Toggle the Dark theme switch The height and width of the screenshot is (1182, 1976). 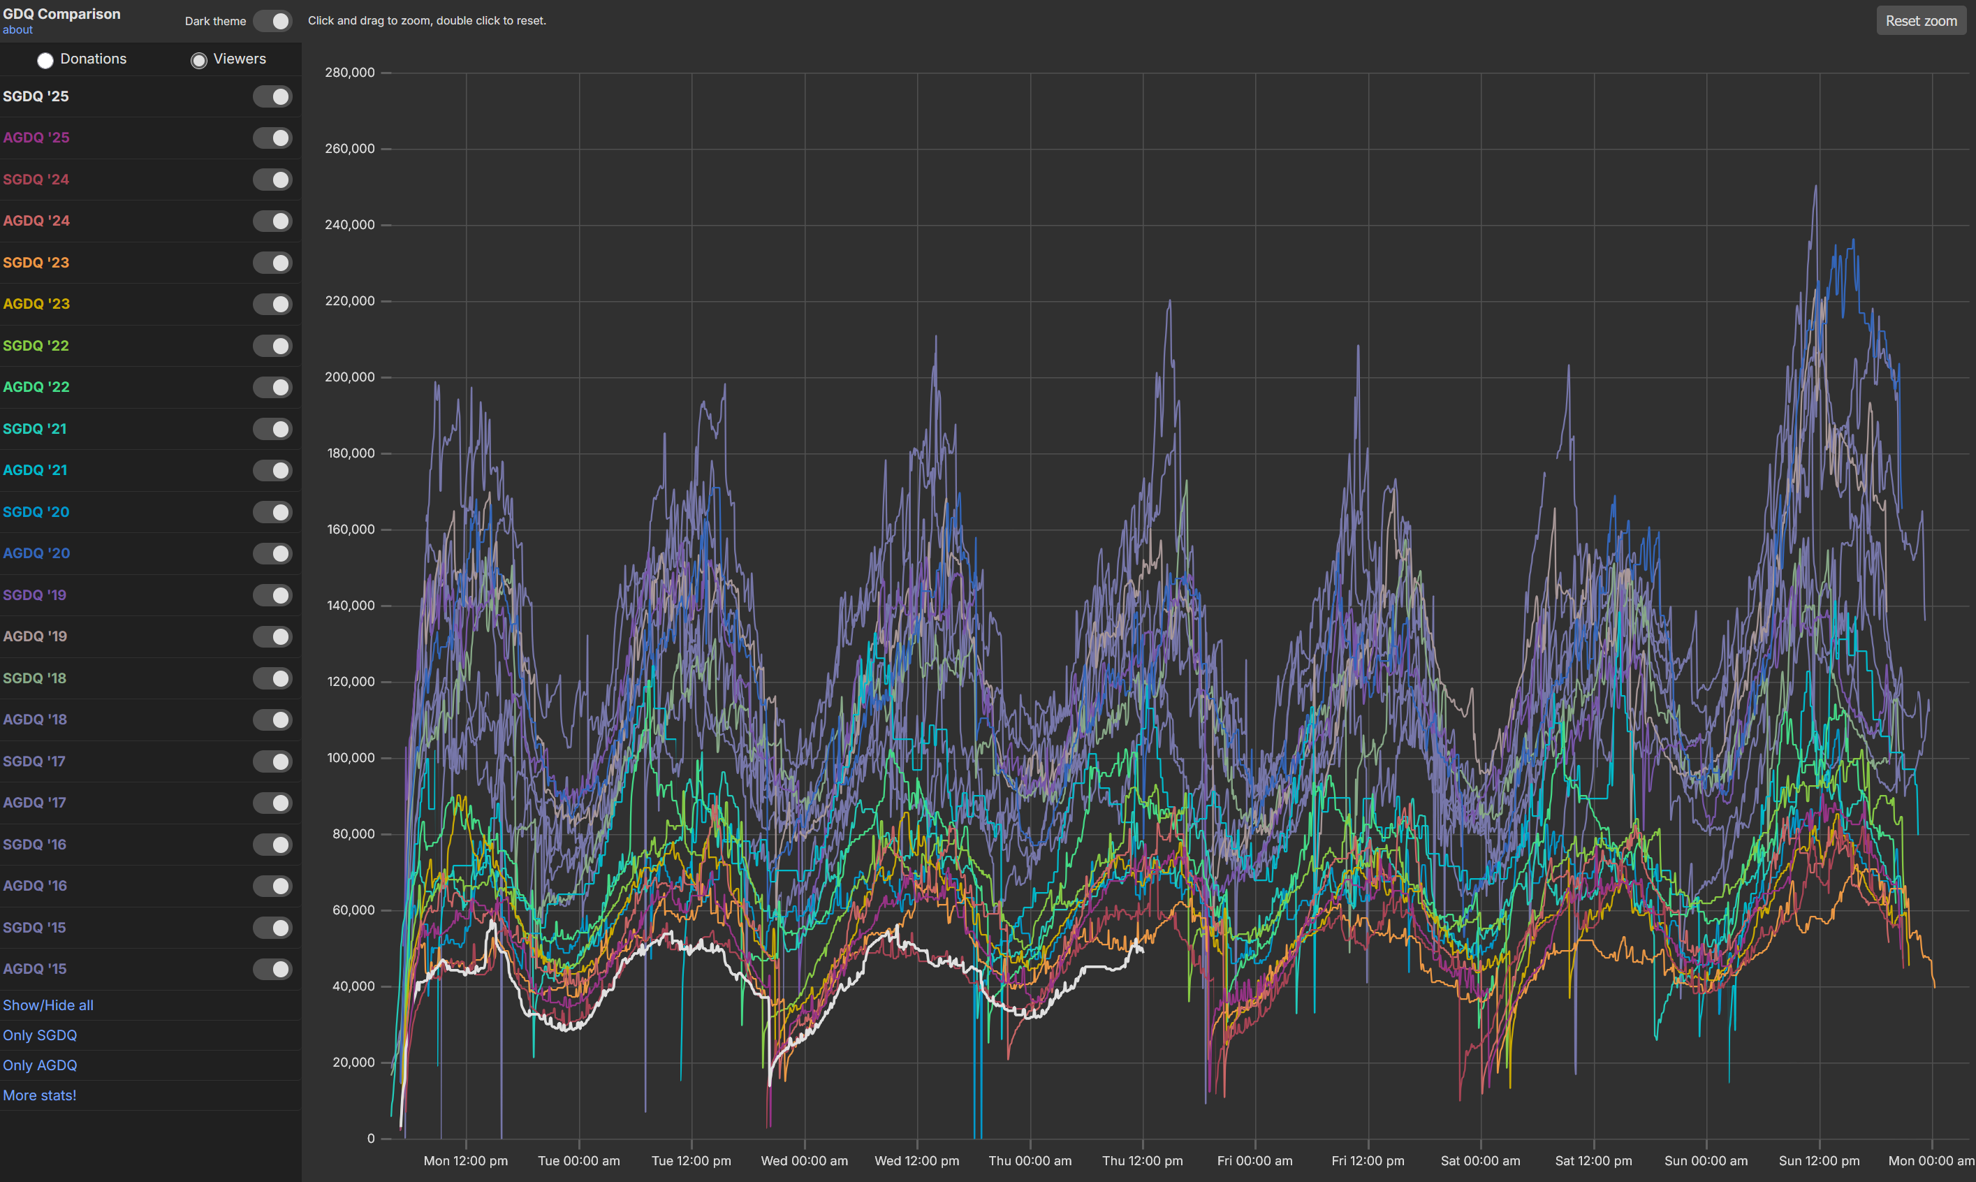tap(272, 22)
